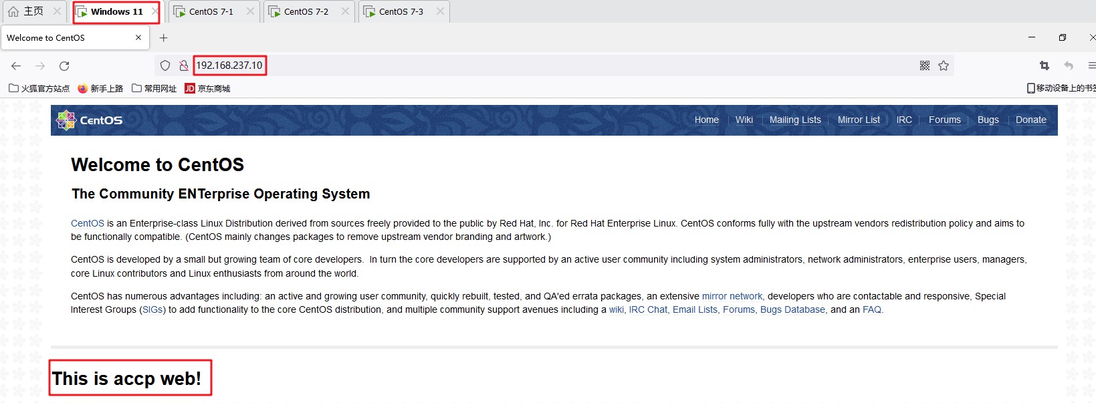The image size is (1096, 403).
Task: Follow the FAQ link
Action: click(x=872, y=309)
